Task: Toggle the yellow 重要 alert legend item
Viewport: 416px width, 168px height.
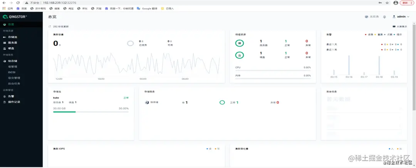Action: tap(379, 35)
